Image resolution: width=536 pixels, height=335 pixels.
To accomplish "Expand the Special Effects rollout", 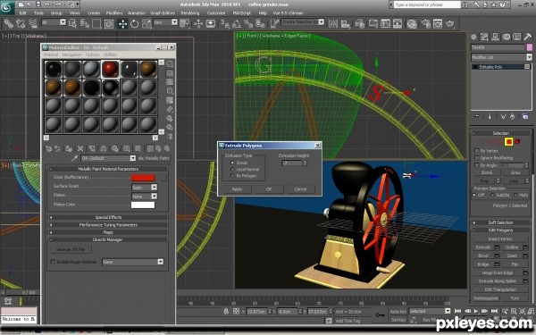I will point(108,217).
